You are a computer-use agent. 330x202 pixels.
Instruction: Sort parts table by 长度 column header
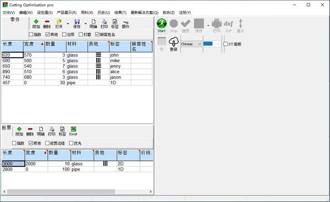point(12,47)
